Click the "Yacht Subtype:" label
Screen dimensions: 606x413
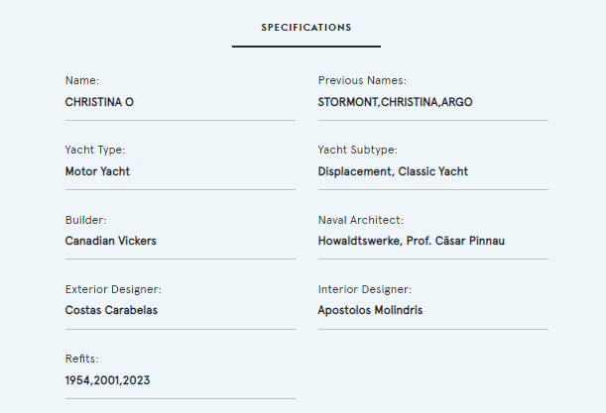(357, 150)
